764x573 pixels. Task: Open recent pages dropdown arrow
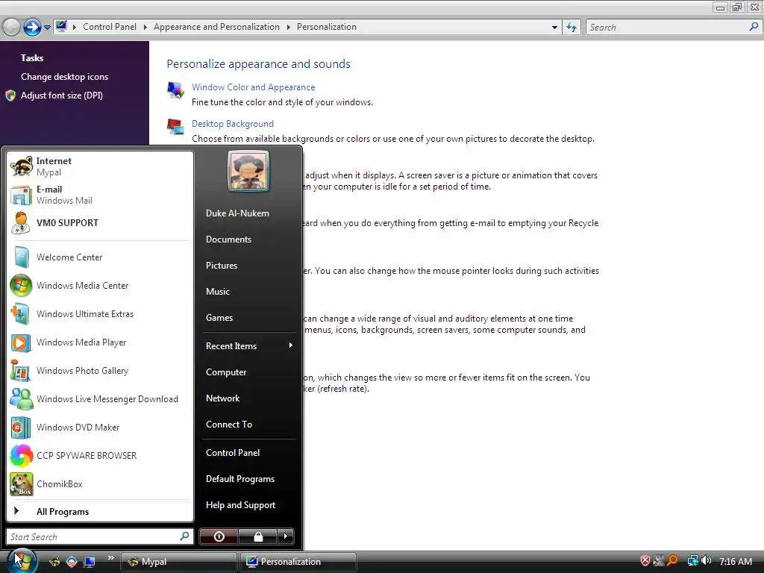[x=47, y=28]
